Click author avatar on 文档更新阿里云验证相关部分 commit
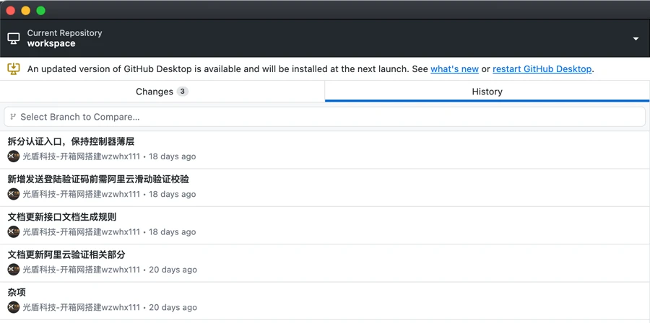 pyautogui.click(x=14, y=270)
